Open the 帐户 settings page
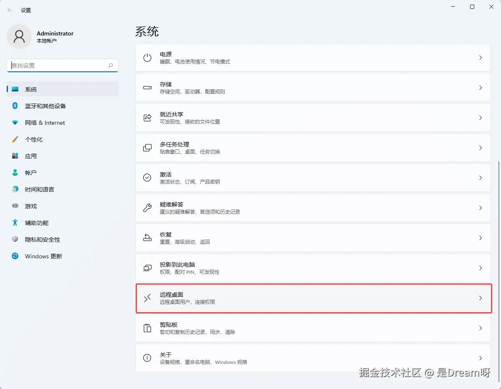Screen dimensions: 501x389 click(63, 173)
